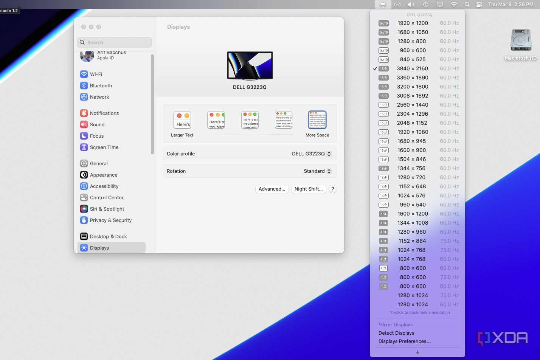Select Privacy & Security in the sidebar
Screen dimensions: 540x360
pos(110,220)
